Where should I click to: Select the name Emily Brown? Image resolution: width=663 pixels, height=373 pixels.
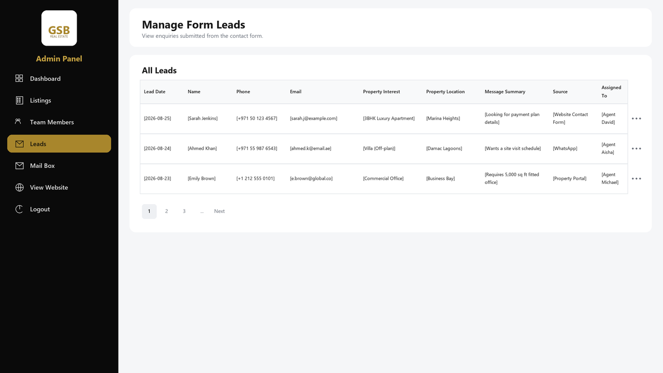point(201,179)
